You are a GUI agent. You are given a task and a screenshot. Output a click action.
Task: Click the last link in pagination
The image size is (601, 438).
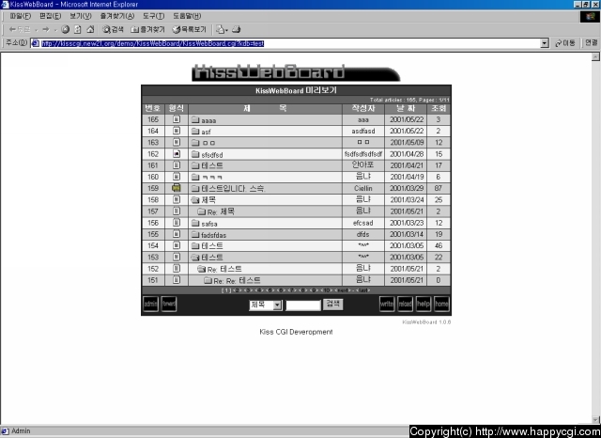[x=362, y=290]
